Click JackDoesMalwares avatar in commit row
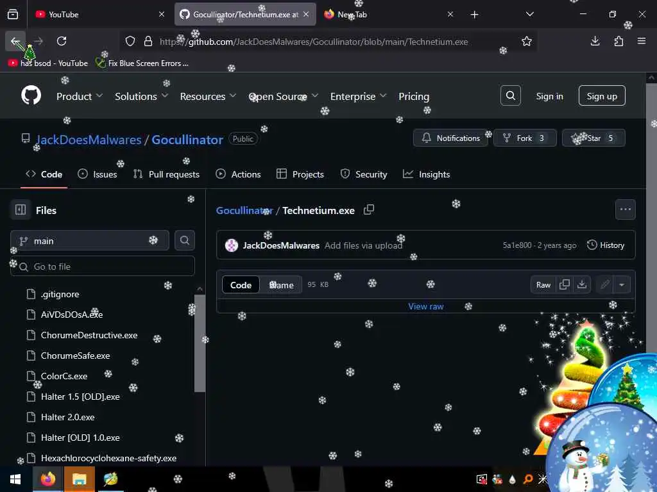Screen dimensions: 657x492 [231, 245]
